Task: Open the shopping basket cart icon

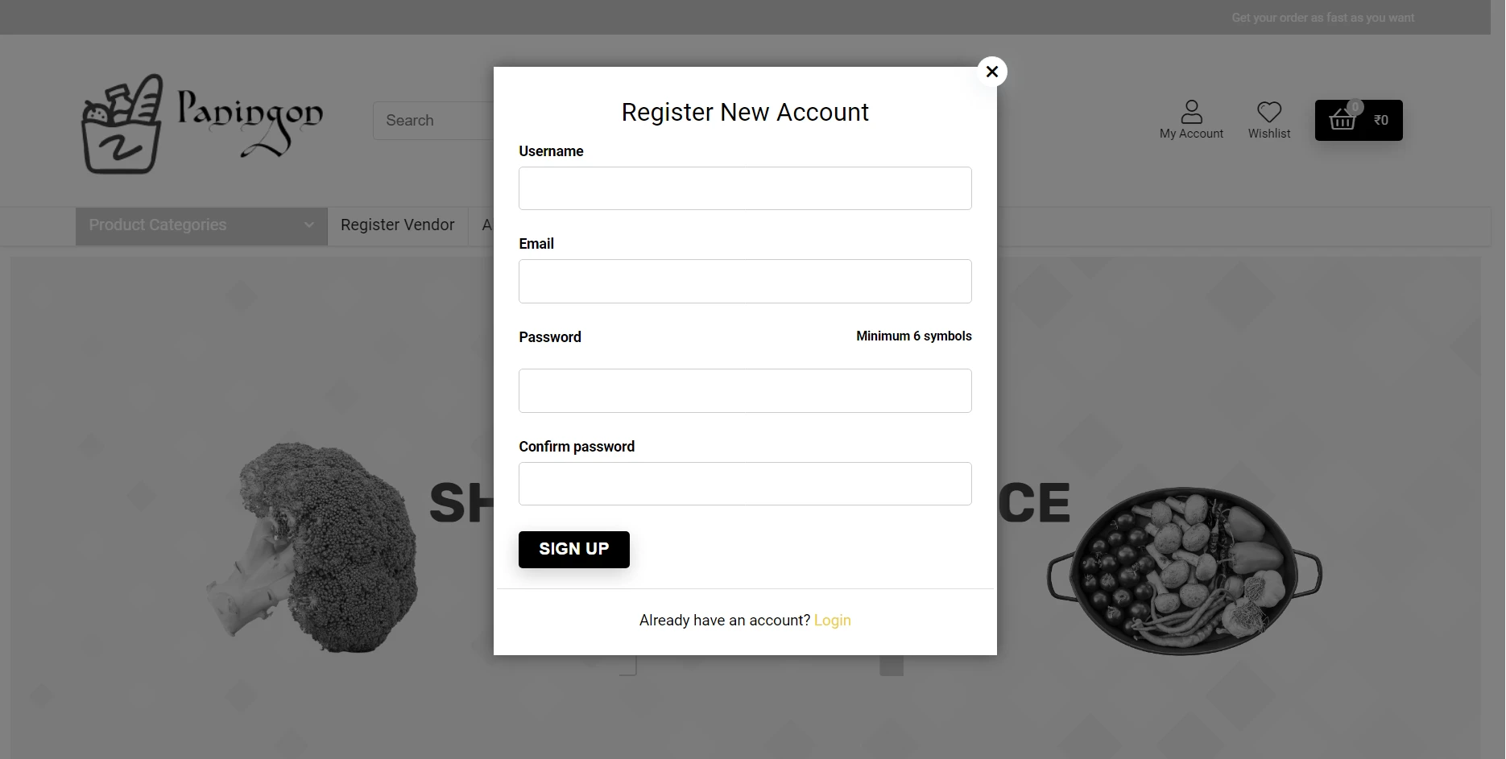Action: pyautogui.click(x=1342, y=120)
